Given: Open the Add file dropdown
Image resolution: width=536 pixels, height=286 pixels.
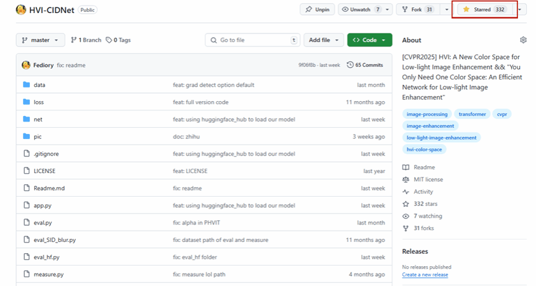Looking at the screenshot, I should (x=323, y=40).
